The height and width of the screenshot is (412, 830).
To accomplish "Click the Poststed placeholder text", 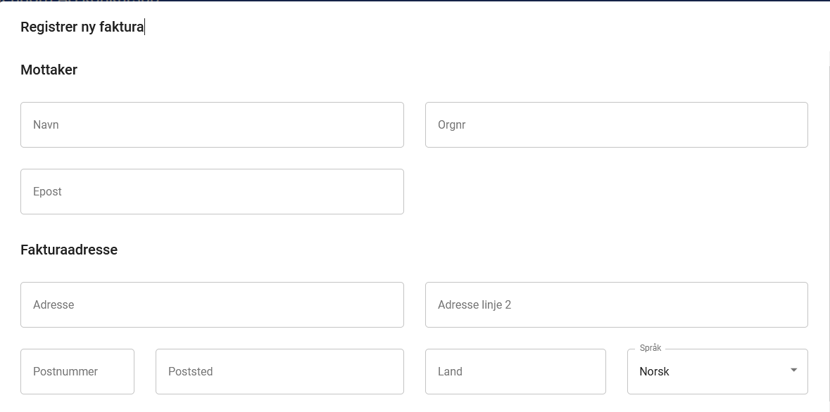I will click(190, 372).
